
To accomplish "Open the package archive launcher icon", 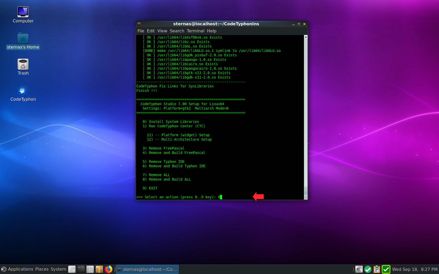I will coord(99,269).
